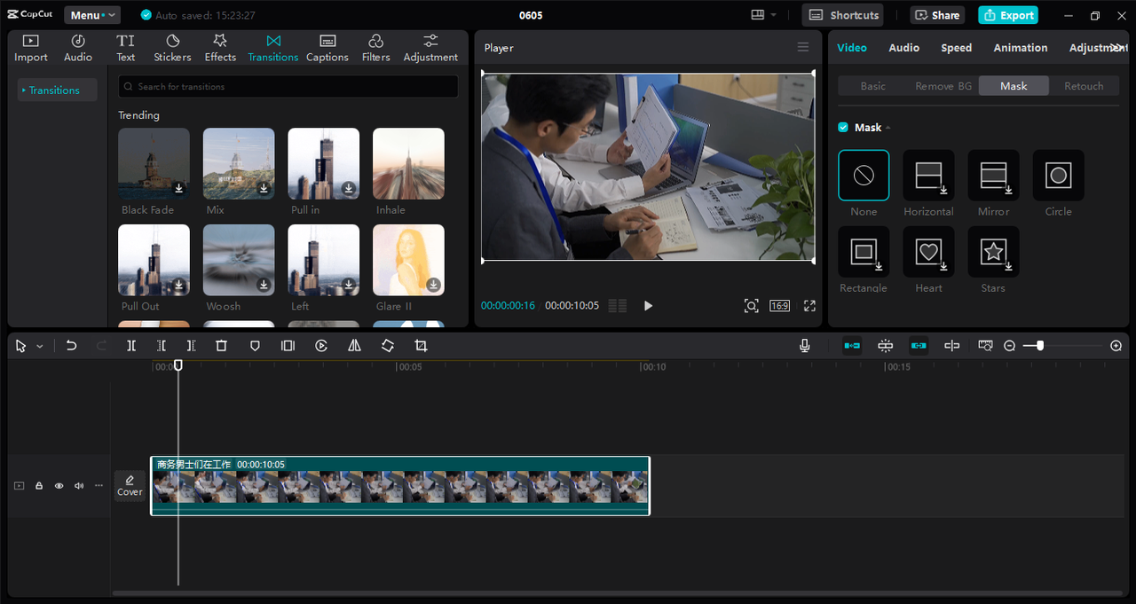This screenshot has height=604, width=1136.
Task: Open the track more options ellipsis
Action: (99, 485)
